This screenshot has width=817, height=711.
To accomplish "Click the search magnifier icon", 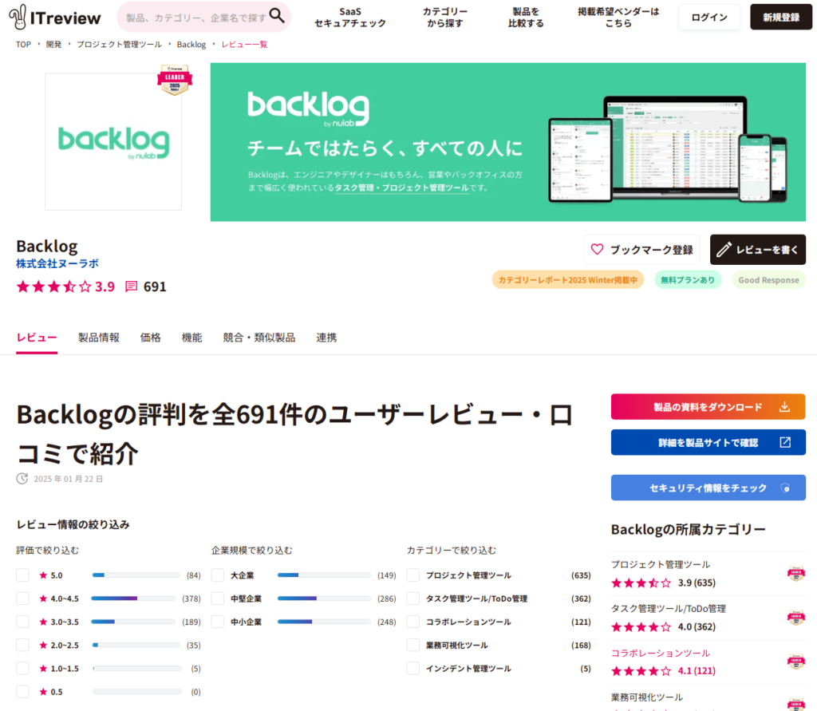I will 277,16.
